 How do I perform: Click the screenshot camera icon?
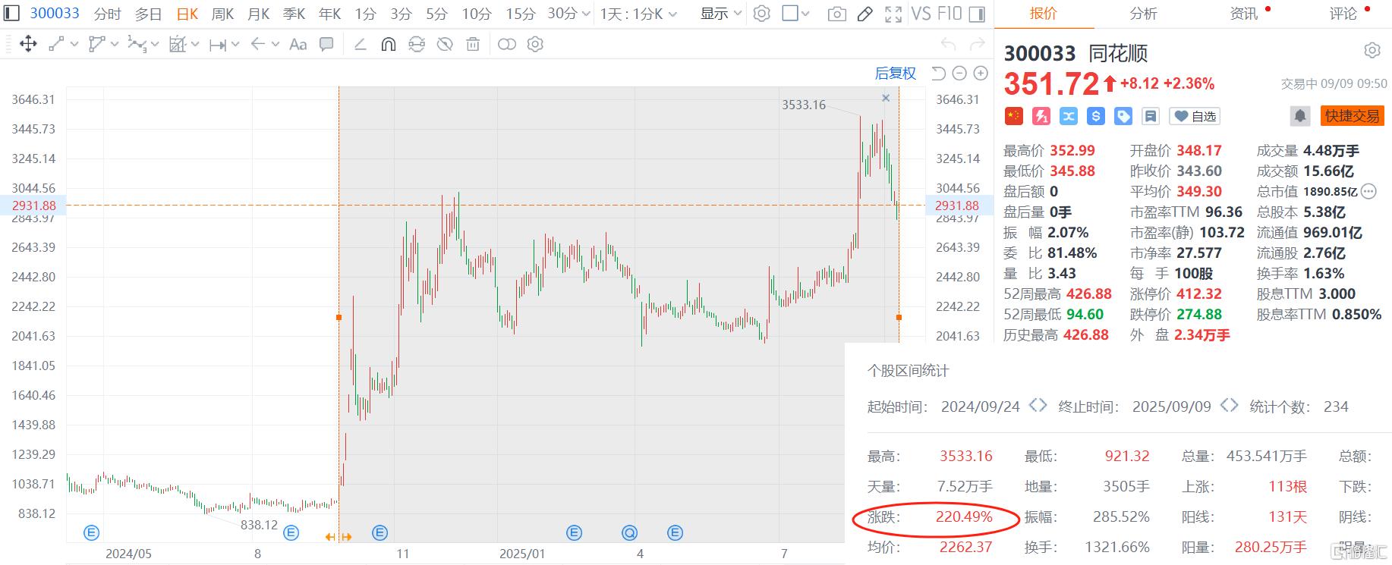(x=836, y=14)
